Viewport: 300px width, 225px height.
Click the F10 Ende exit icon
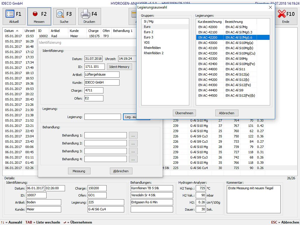coord(282,14)
